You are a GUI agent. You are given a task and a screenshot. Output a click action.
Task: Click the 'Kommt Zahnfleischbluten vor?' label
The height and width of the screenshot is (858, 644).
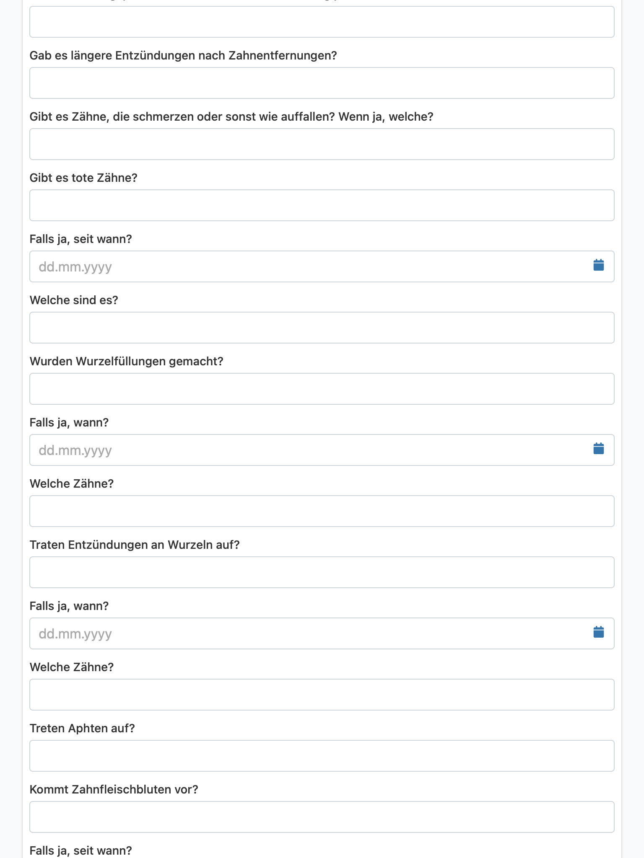point(114,790)
